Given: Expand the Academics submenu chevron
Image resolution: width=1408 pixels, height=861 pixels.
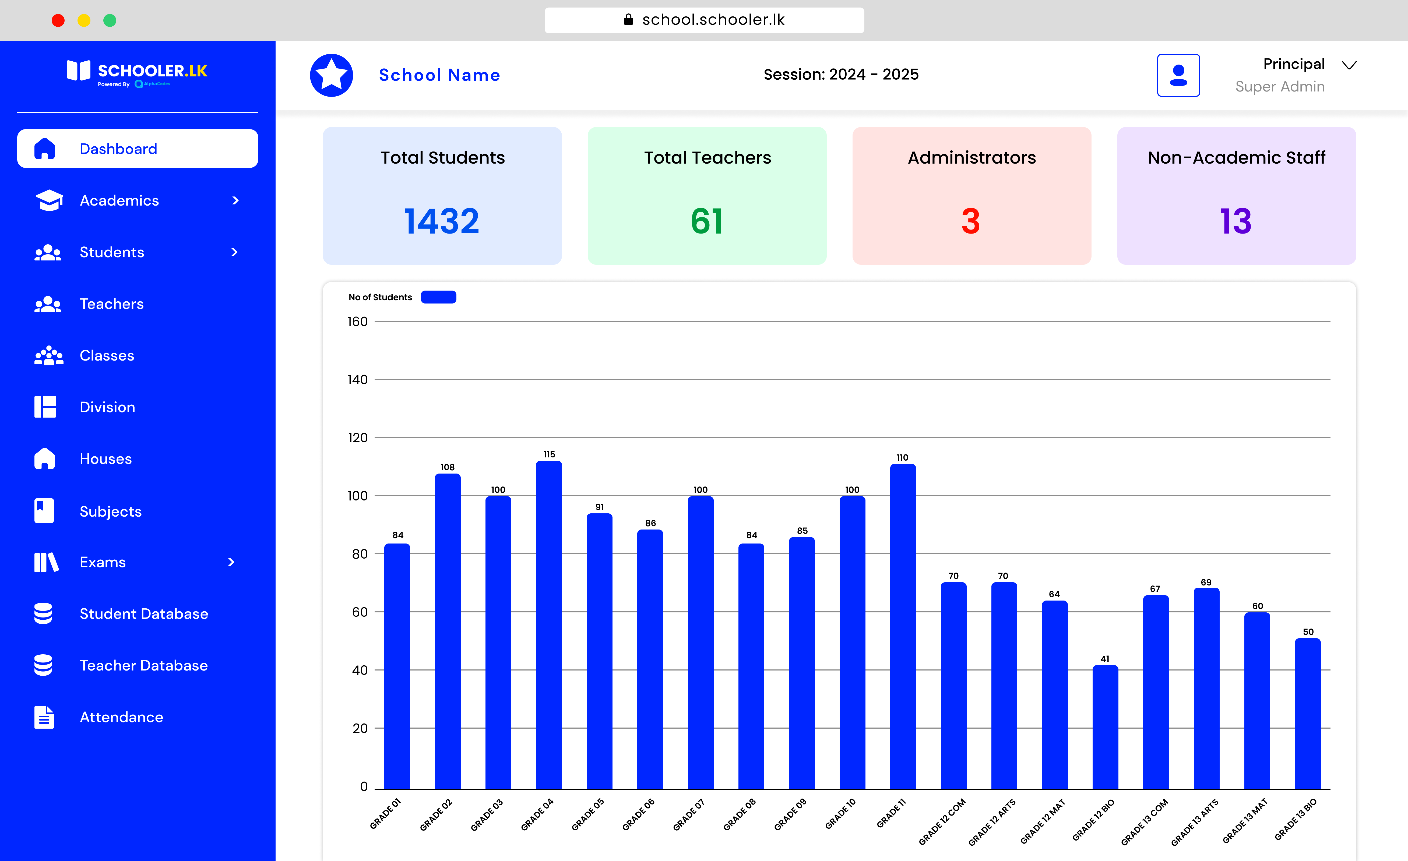Looking at the screenshot, I should coord(235,200).
